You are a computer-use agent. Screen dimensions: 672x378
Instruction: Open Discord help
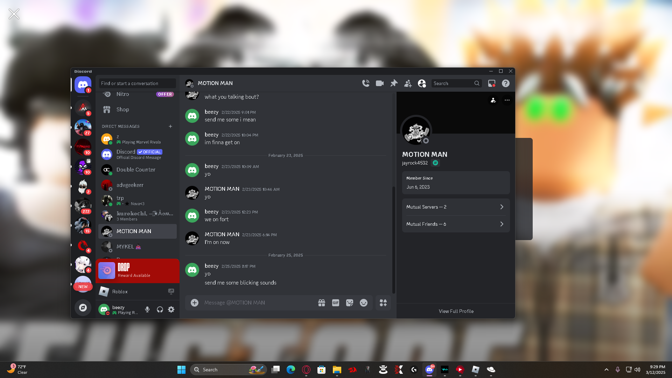pos(506,83)
